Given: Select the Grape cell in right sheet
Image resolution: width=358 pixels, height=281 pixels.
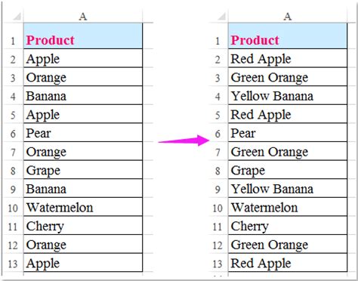Looking at the screenshot, I should [x=288, y=170].
